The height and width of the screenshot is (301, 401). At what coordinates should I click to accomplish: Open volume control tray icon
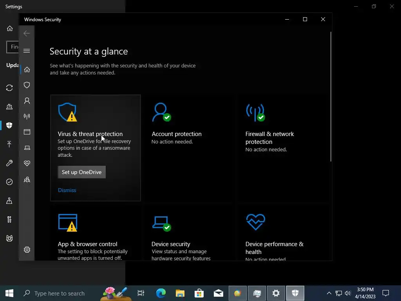(348, 293)
